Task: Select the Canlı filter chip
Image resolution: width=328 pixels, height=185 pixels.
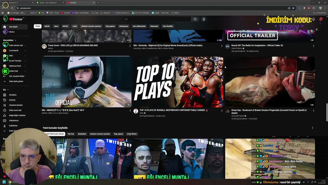Action: coord(75,26)
